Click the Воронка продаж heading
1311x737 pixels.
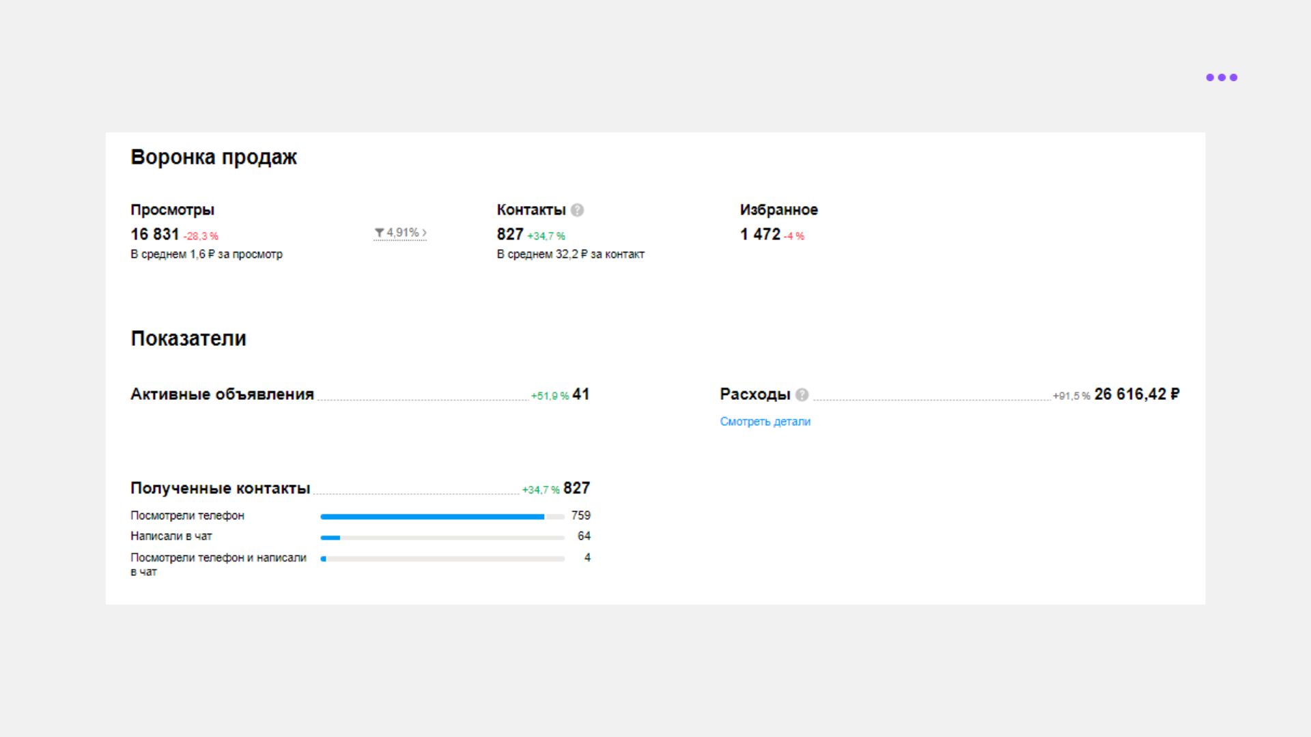[214, 157]
